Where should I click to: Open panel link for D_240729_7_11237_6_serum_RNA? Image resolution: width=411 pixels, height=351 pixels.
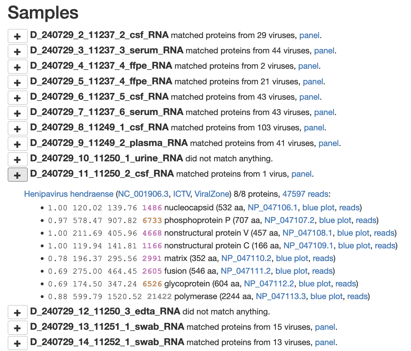[324, 112]
